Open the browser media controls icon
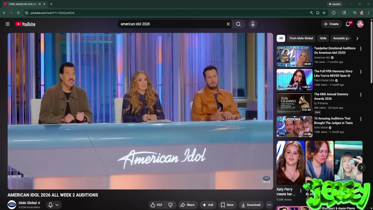The image size is (373, 210). pyautogui.click(x=355, y=13)
